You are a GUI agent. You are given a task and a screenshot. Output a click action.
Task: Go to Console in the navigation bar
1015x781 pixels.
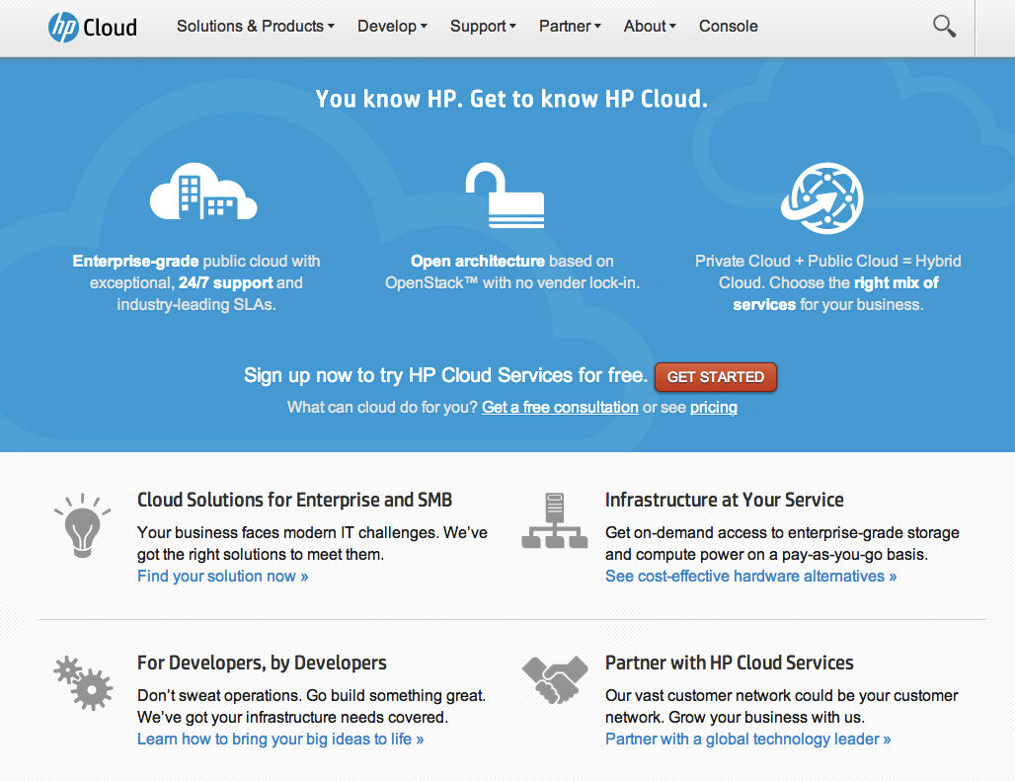tap(729, 26)
